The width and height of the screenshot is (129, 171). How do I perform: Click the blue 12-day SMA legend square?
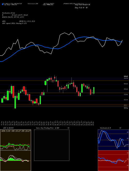click(3, 4)
